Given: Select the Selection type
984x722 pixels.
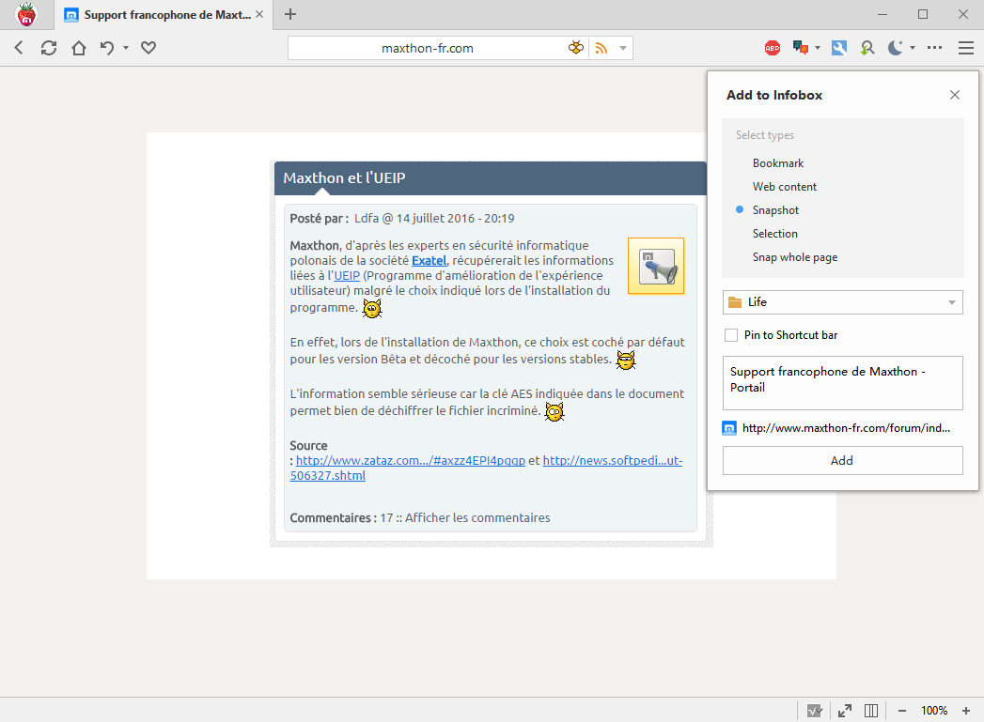Looking at the screenshot, I should point(775,234).
